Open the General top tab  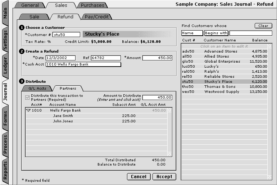tap(29, 5)
